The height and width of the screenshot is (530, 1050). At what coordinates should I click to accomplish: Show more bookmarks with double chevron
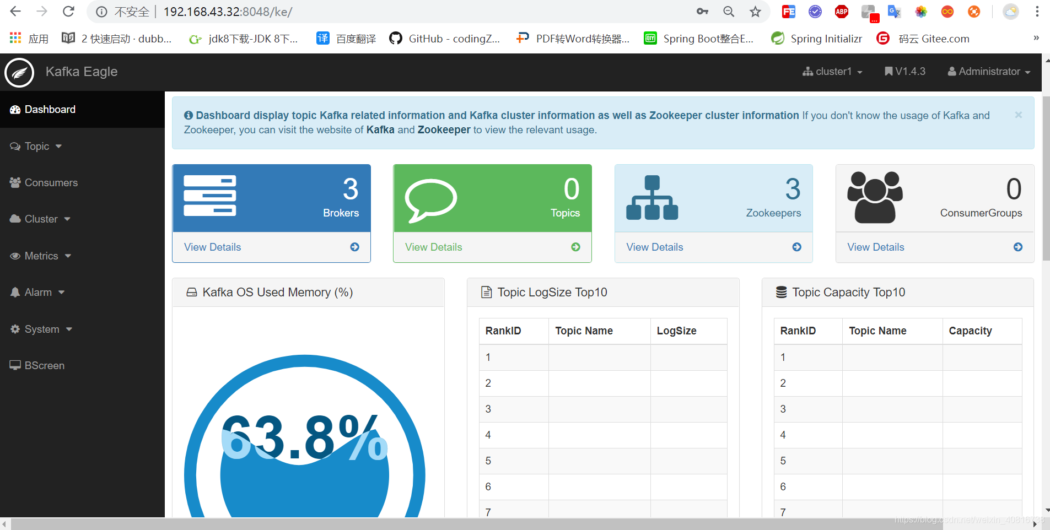[x=1036, y=38]
